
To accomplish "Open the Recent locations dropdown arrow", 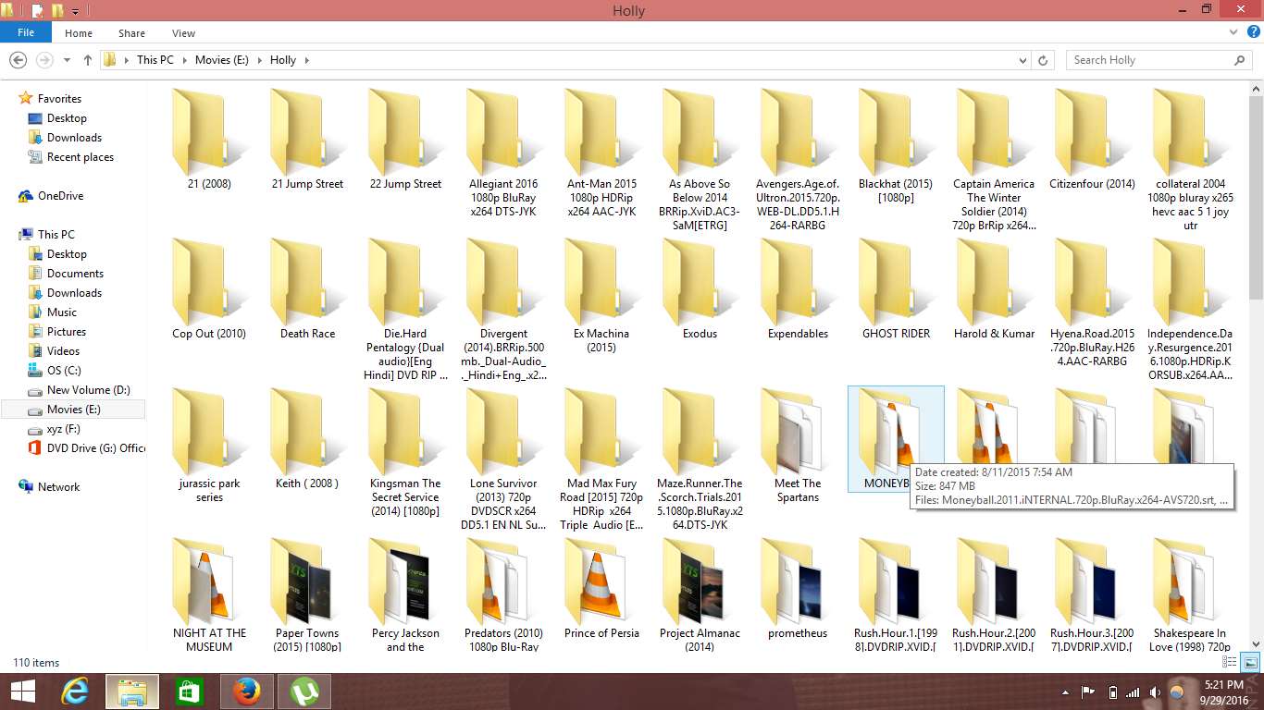I will click(x=67, y=60).
